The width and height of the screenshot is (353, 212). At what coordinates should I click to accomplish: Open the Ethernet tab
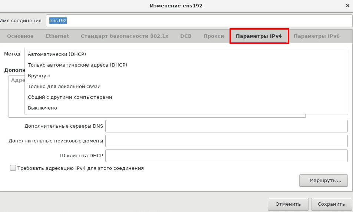pos(57,36)
